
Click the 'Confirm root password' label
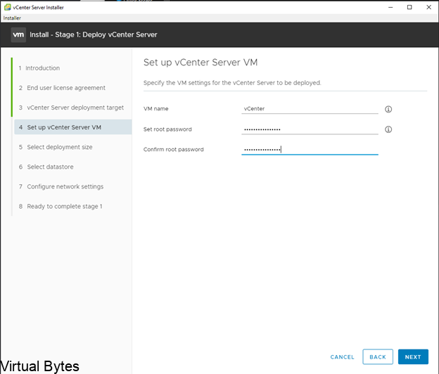[173, 149]
